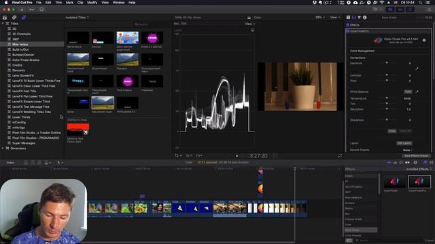Open the Effects browser icon

tap(425, 163)
